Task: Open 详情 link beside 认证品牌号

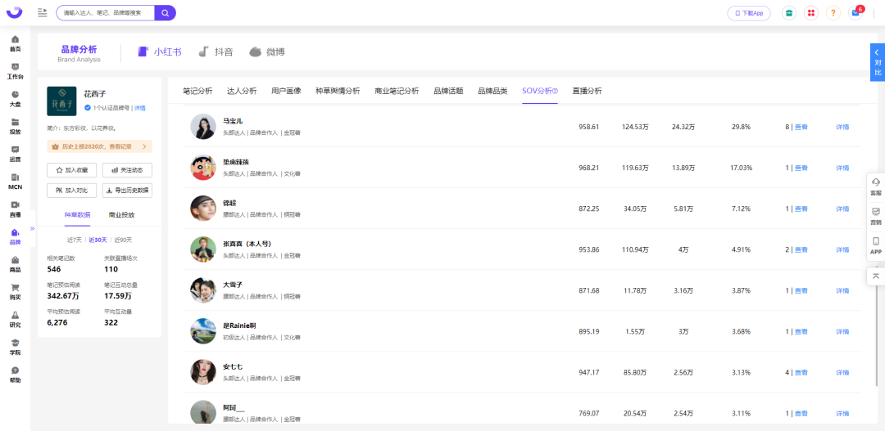Action: coord(140,108)
